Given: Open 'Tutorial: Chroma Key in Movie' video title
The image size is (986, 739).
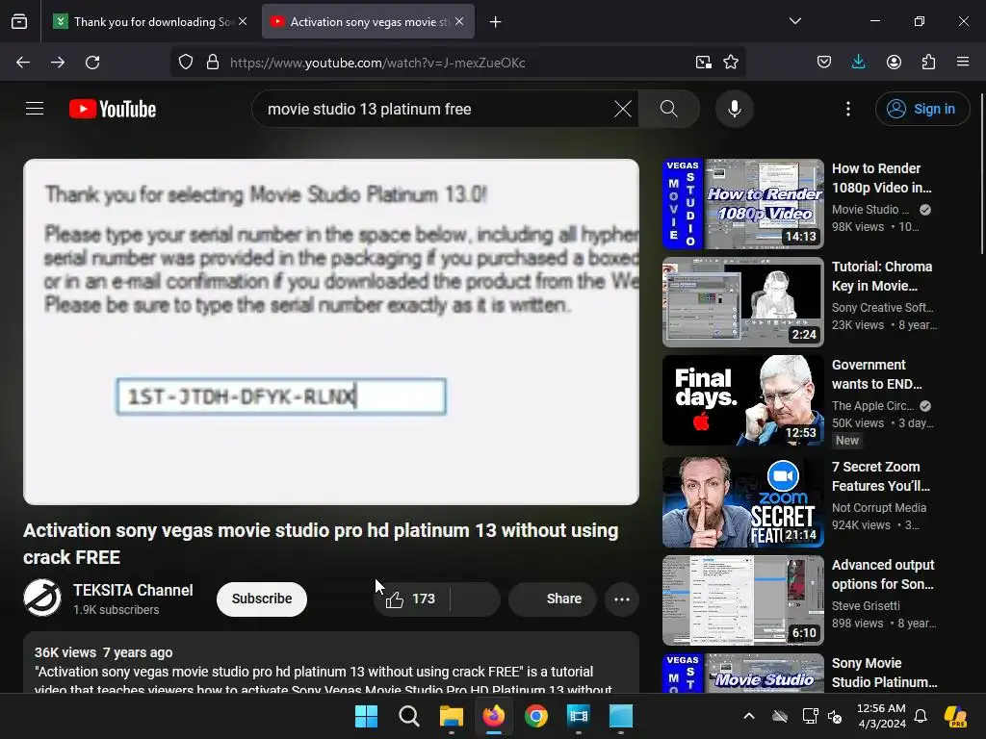Looking at the screenshot, I should click(882, 276).
